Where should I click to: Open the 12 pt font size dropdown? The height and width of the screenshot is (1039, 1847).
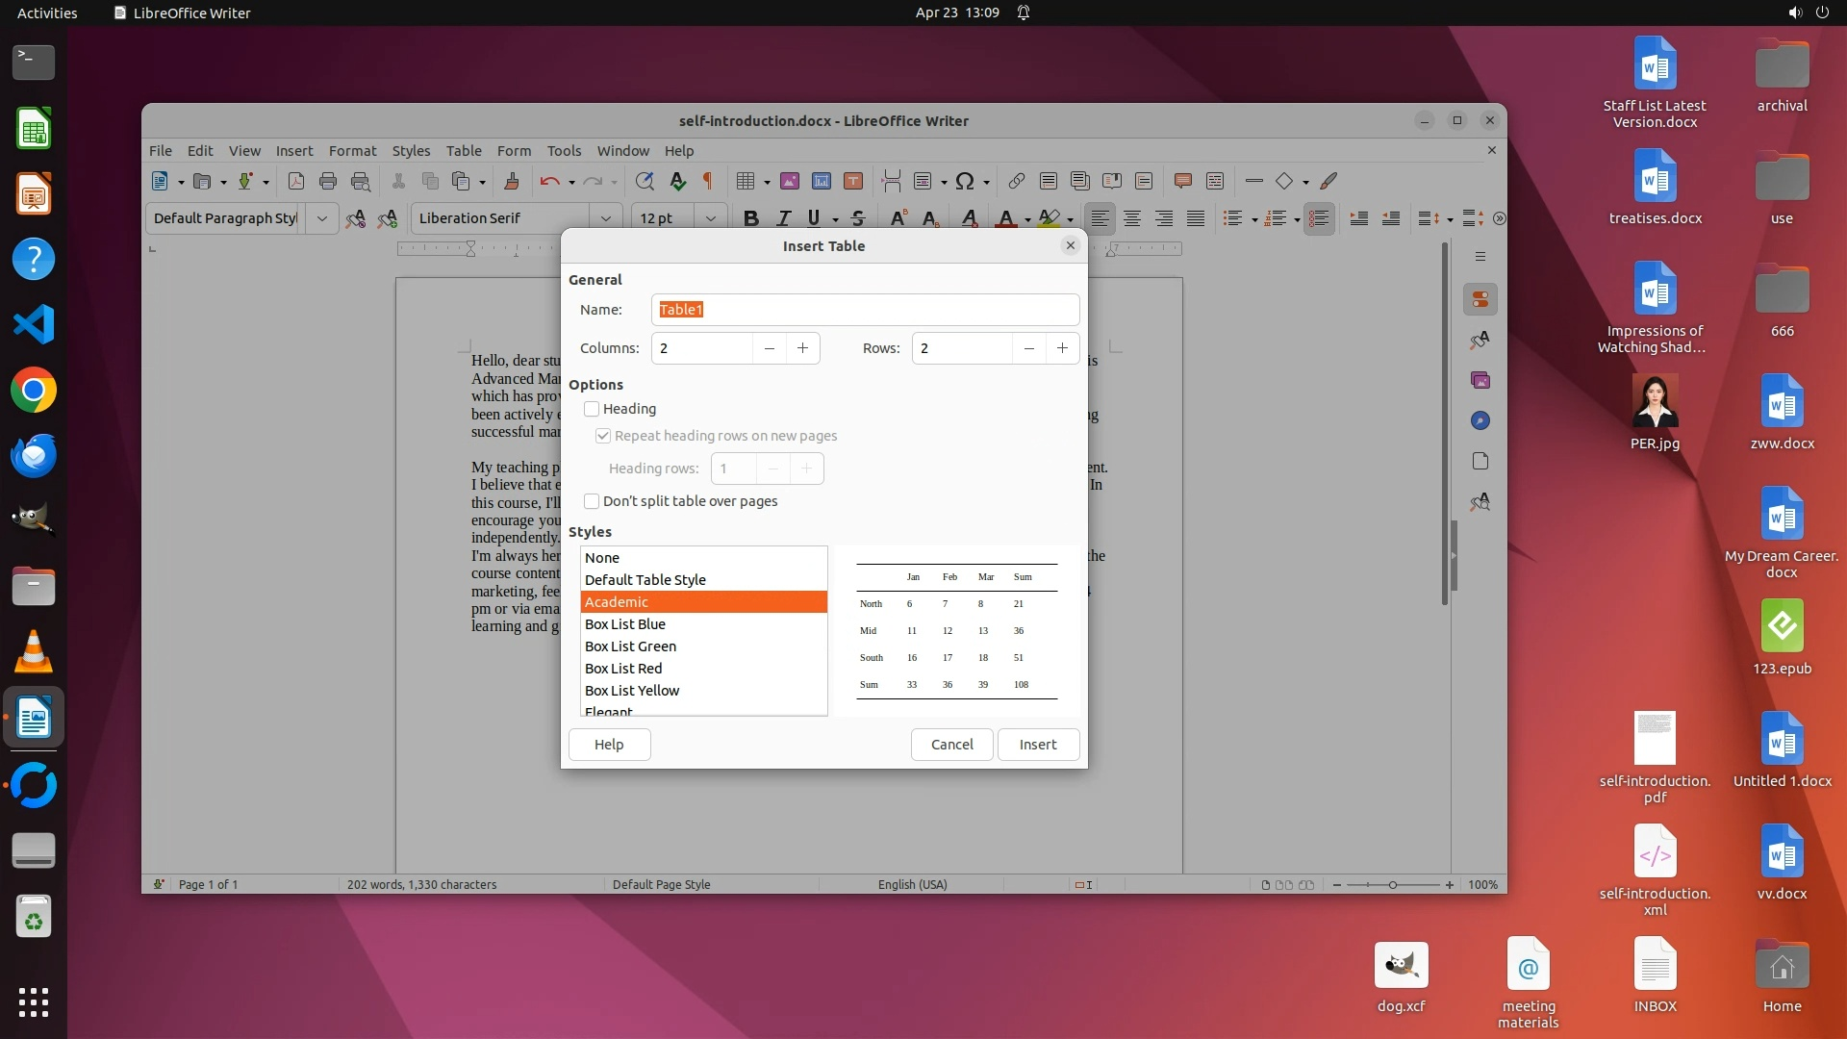click(711, 218)
